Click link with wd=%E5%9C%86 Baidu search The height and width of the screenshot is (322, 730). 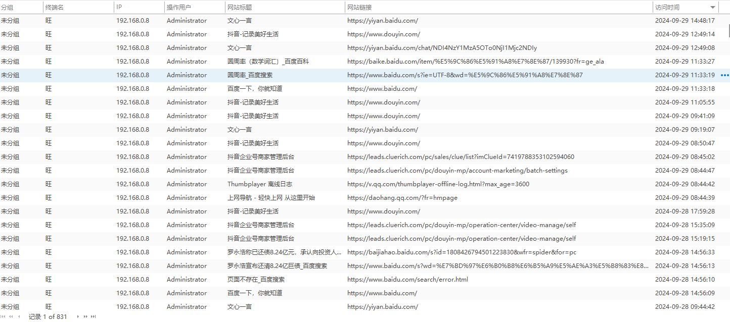click(465, 75)
